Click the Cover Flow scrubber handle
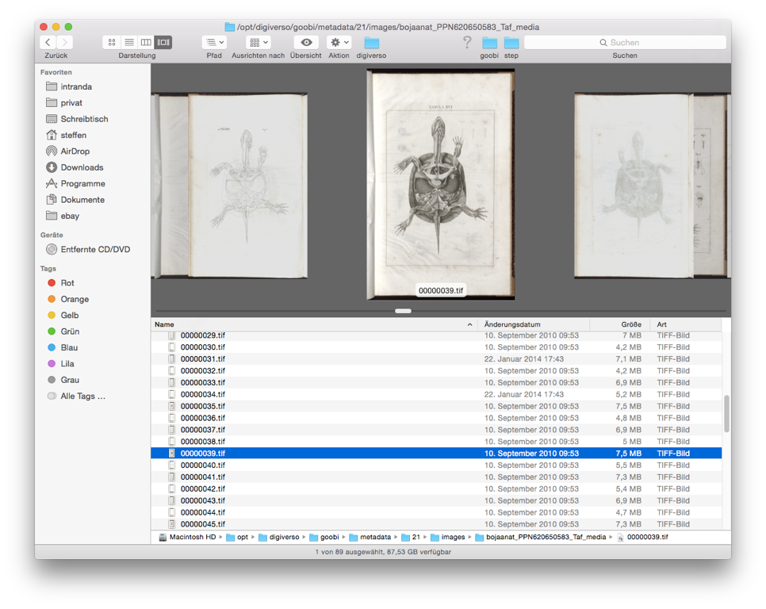The image size is (766, 609). click(403, 311)
